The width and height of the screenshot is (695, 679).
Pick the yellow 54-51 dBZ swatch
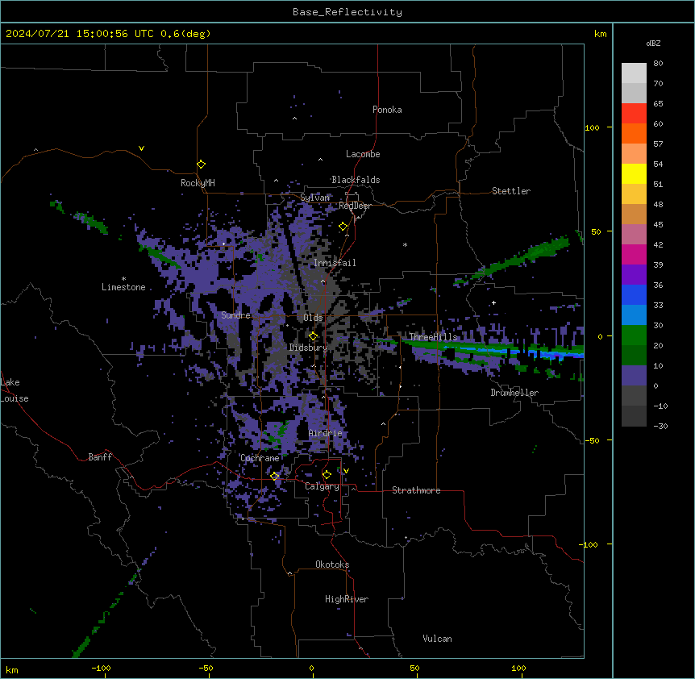pyautogui.click(x=634, y=173)
